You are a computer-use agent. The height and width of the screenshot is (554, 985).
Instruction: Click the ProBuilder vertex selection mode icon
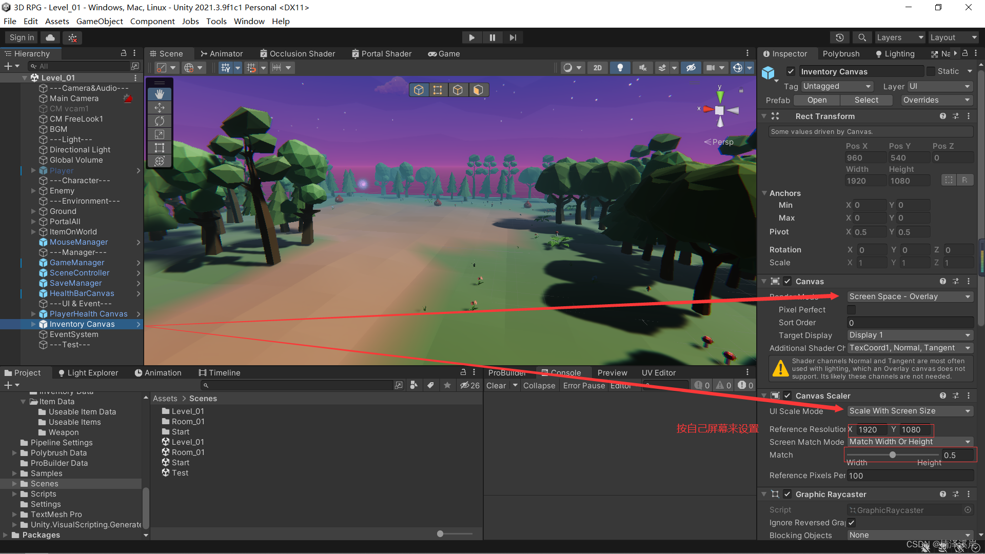pyautogui.click(x=438, y=90)
